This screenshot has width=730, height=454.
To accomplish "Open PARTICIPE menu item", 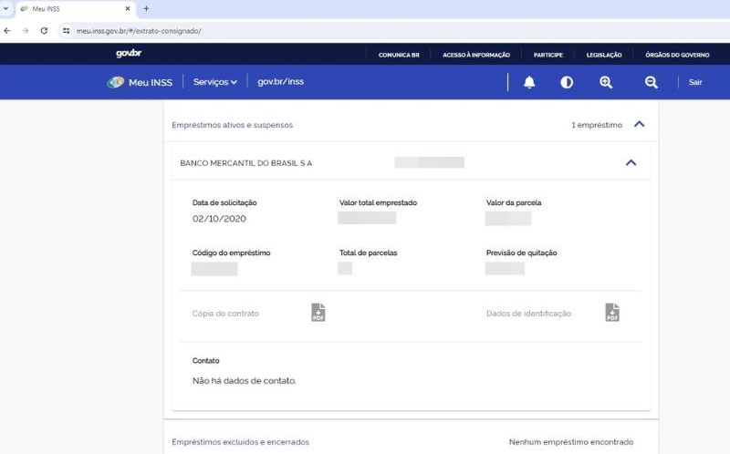I will (x=548, y=55).
